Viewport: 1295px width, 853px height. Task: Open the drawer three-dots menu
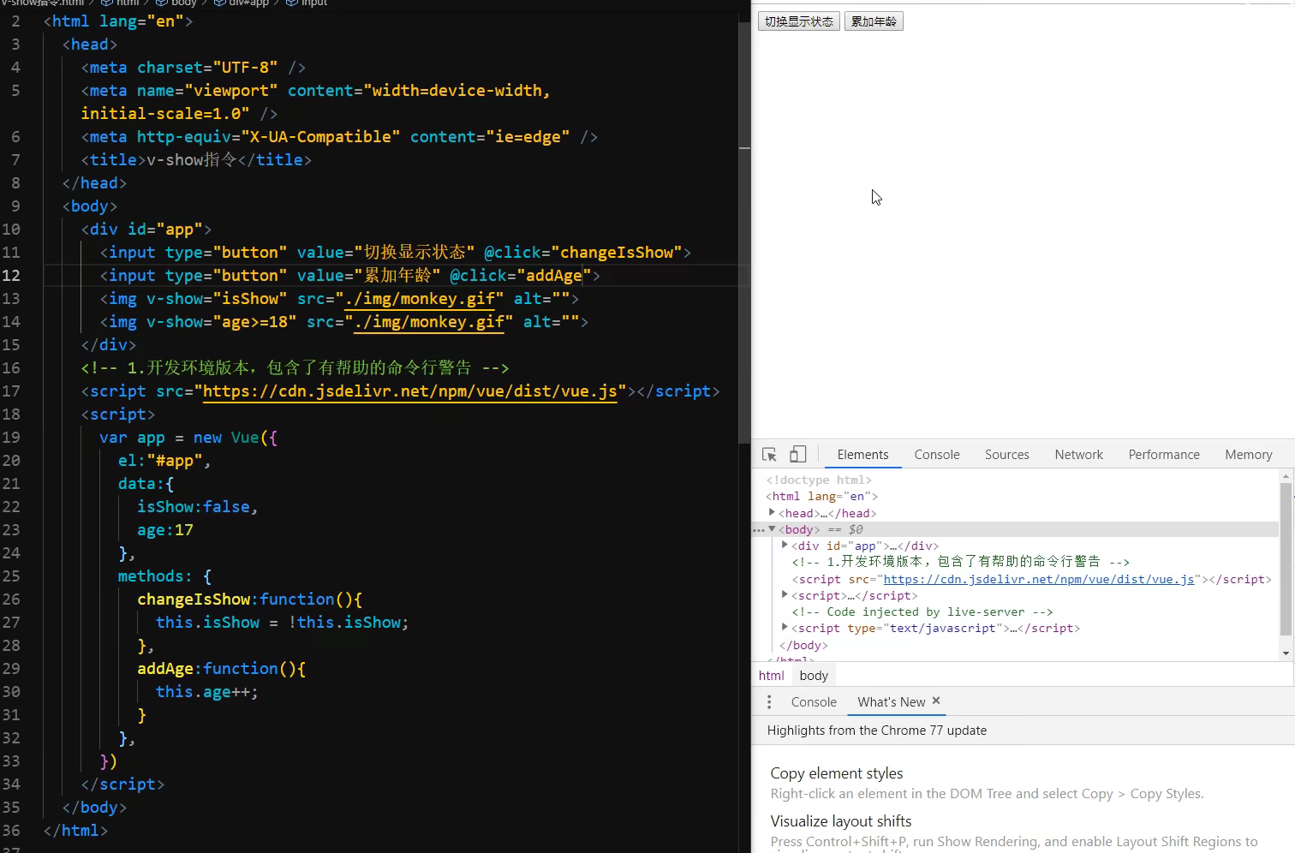click(769, 702)
